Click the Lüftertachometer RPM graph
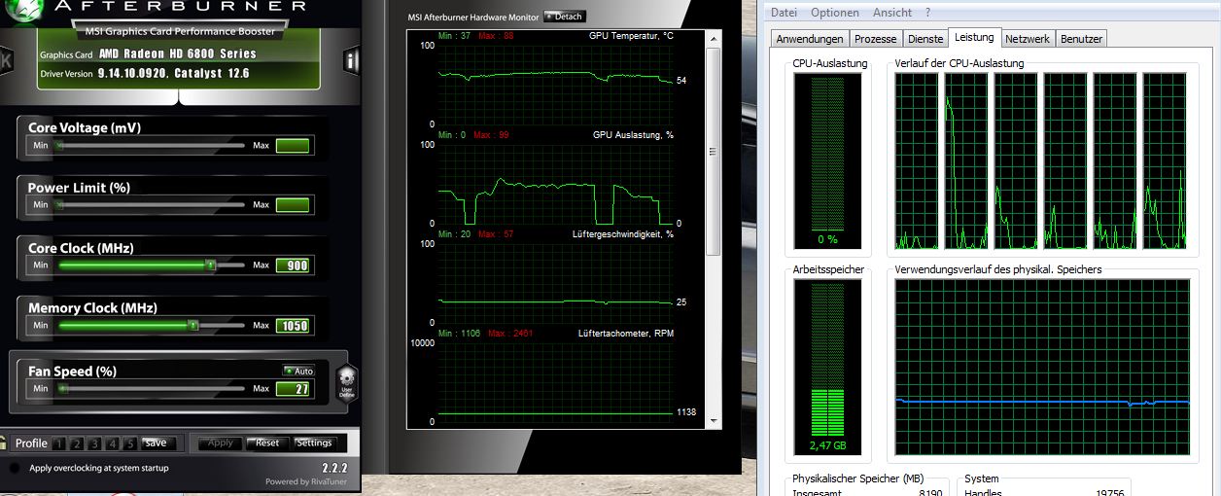The height and width of the screenshot is (496, 1221). point(554,382)
